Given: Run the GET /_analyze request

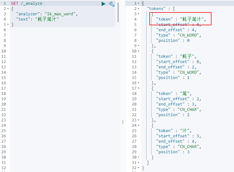Looking at the screenshot, I should point(103,4).
